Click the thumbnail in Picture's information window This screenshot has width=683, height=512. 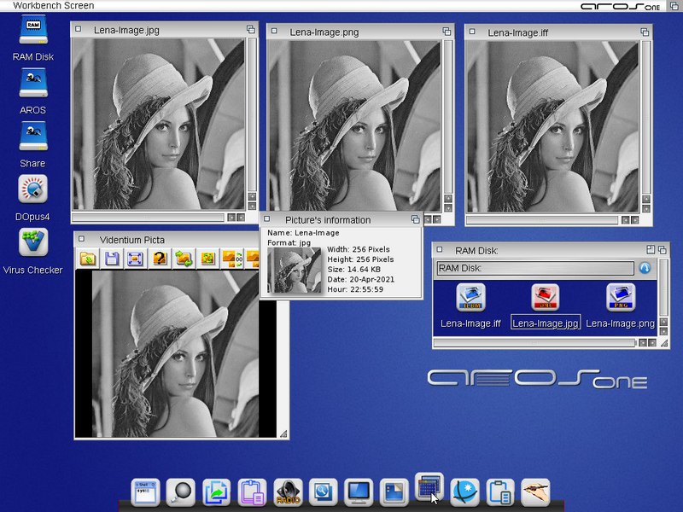[294, 271]
